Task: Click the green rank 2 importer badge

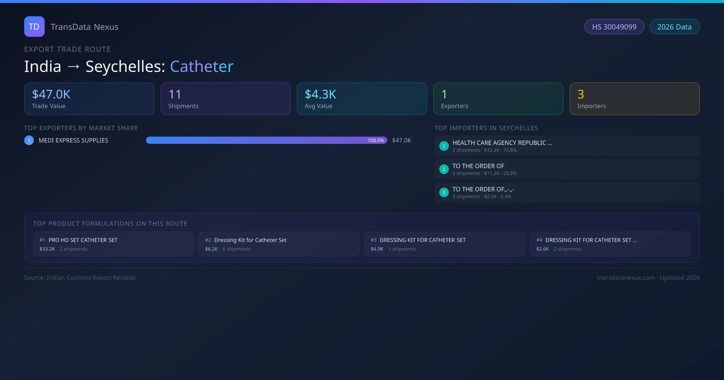Action: pos(444,169)
